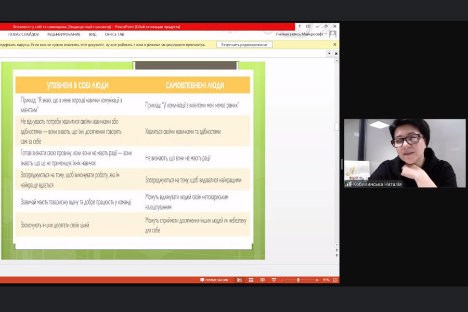
Task: Click cell 'Заохочують інших досягати своїх цілей'
Action: [x=77, y=225]
